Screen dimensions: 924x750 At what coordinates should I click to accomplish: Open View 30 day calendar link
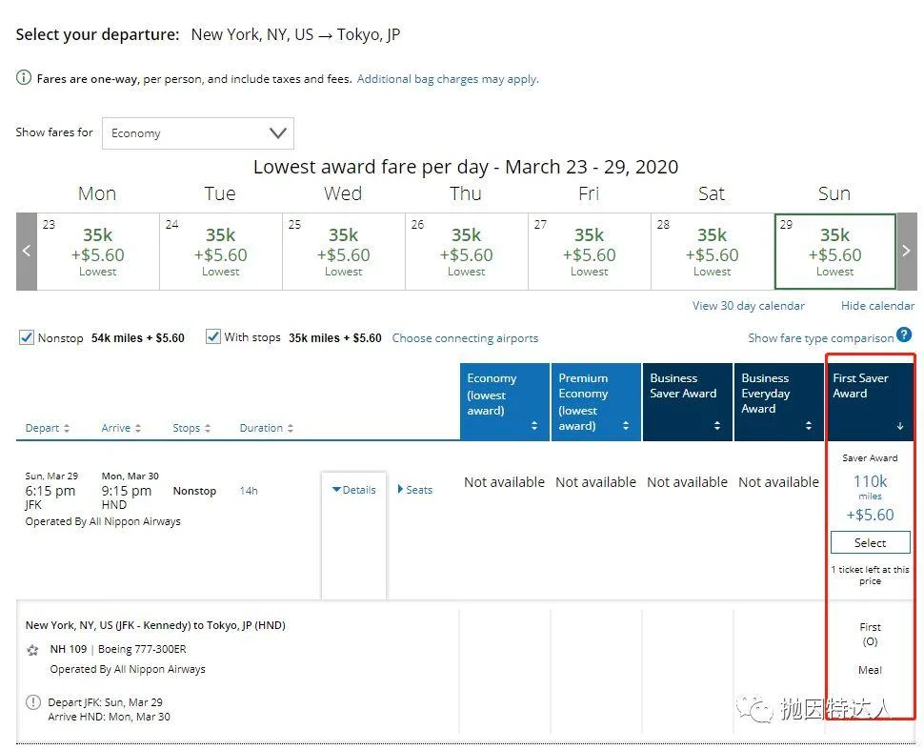pyautogui.click(x=748, y=306)
